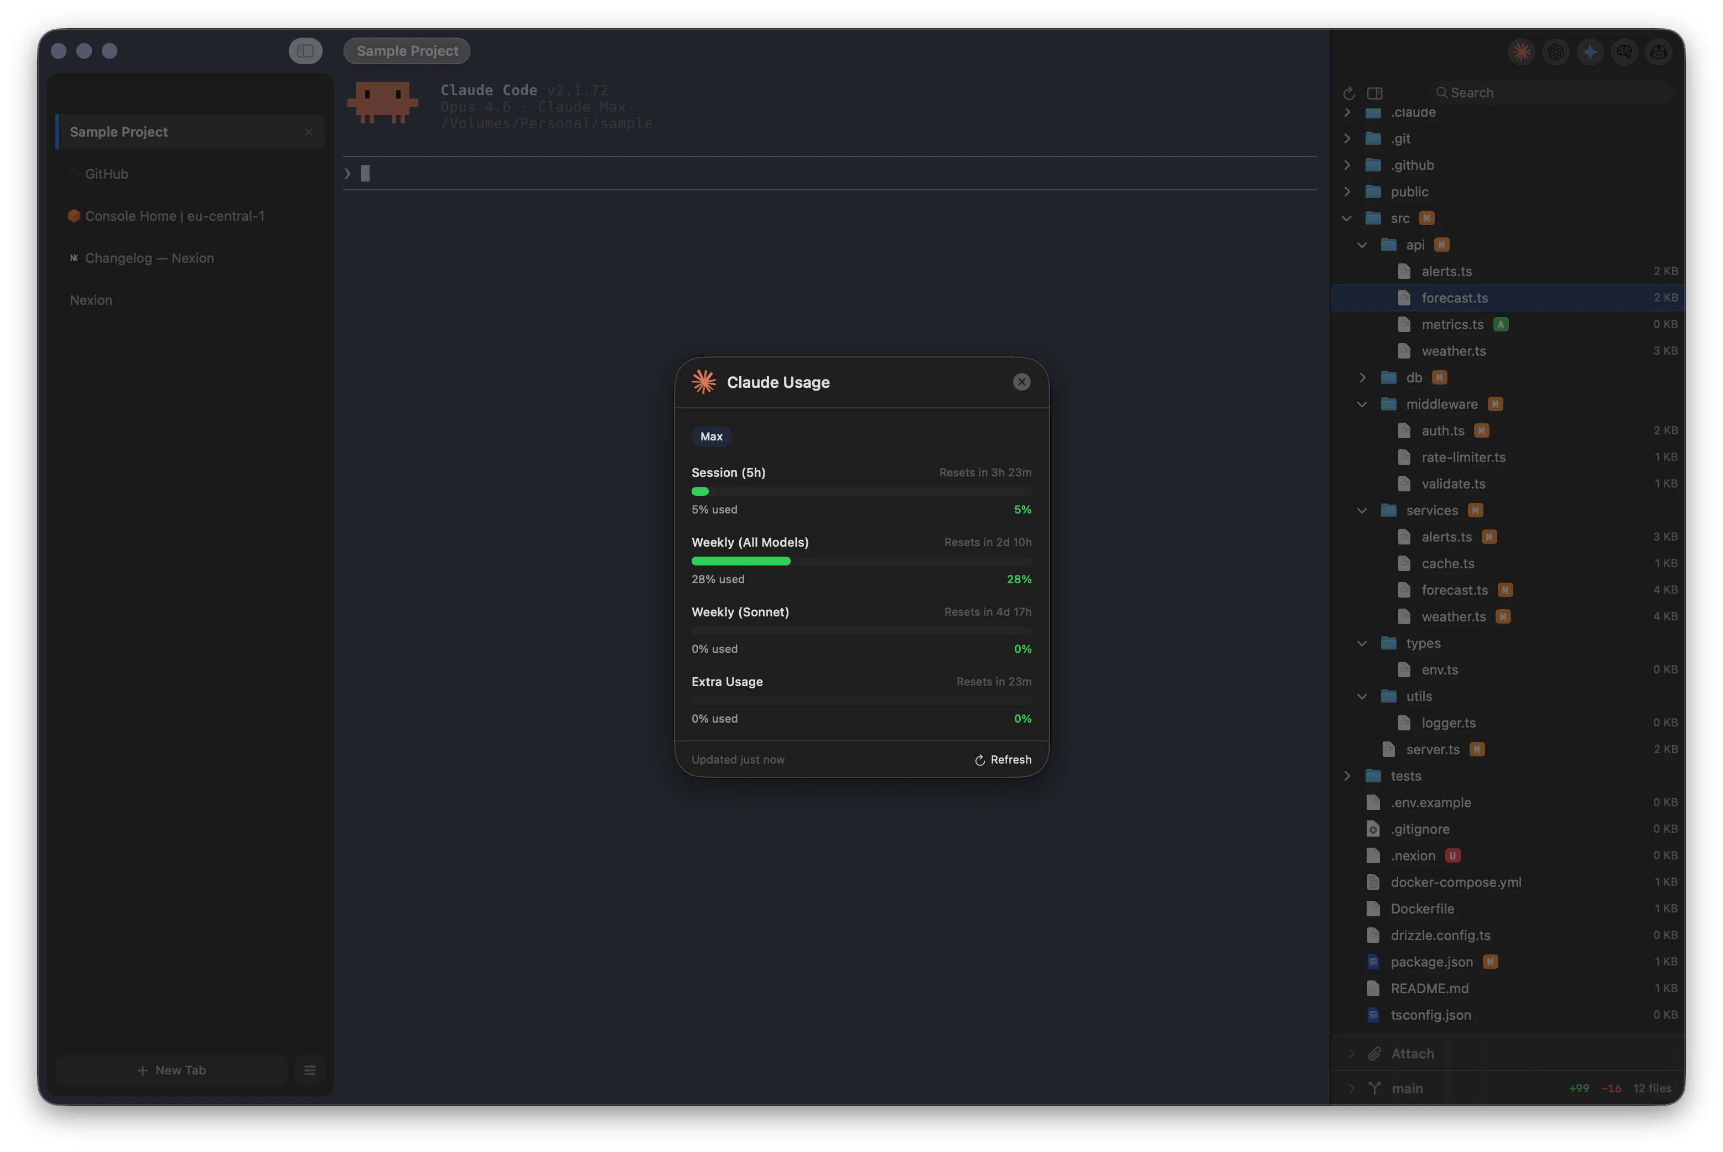Expand the .github folder chevron

[x=1347, y=165]
